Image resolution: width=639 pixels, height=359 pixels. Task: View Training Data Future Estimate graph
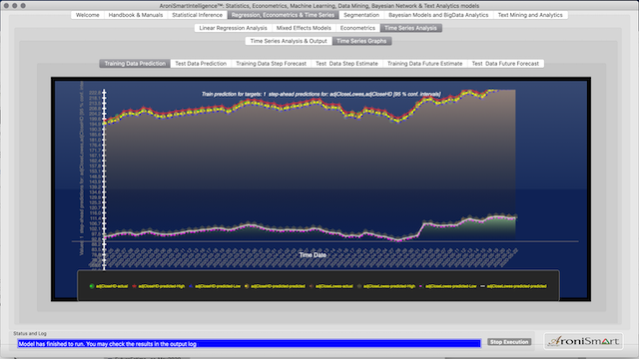tap(424, 64)
